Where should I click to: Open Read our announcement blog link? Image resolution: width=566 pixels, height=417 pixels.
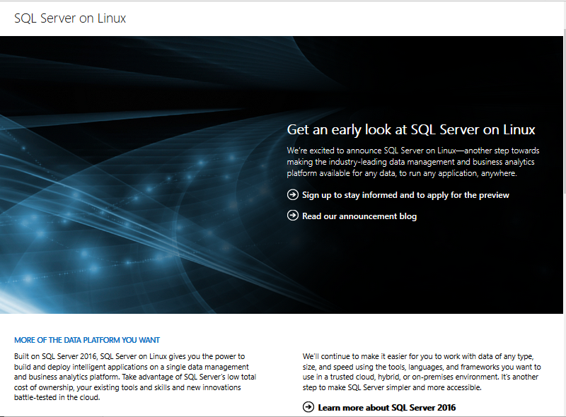click(x=359, y=216)
